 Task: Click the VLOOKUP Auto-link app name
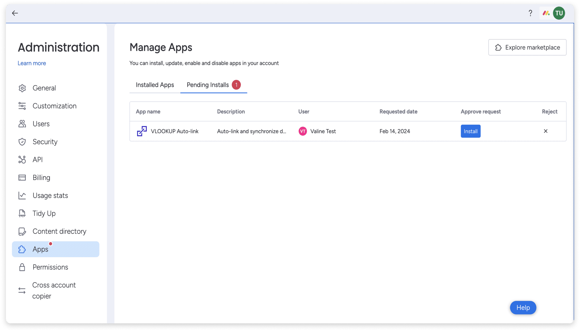click(175, 131)
